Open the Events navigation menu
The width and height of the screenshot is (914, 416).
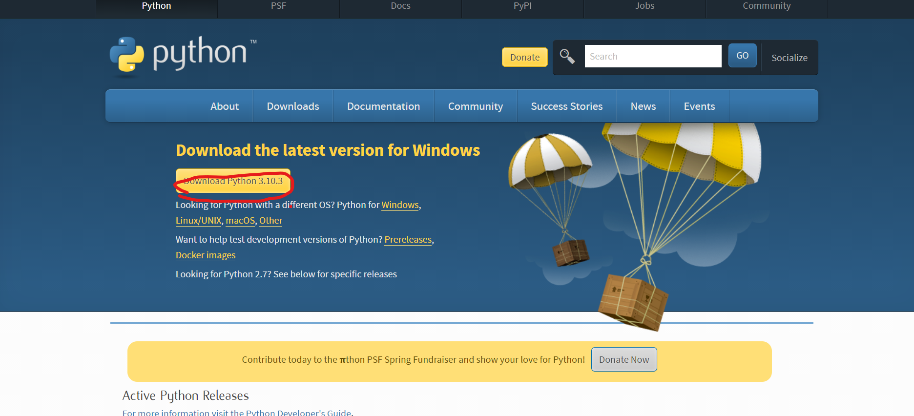tap(699, 106)
